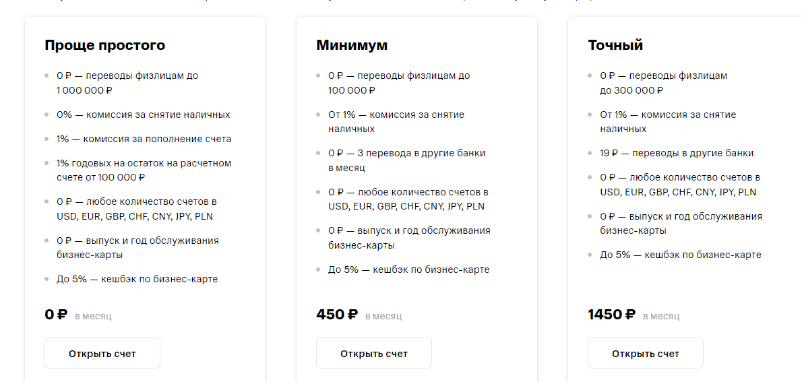Viewport: 802px width, 382px height.
Task: Click the transfers up to 1 000 000 ₽ line
Action: click(127, 83)
